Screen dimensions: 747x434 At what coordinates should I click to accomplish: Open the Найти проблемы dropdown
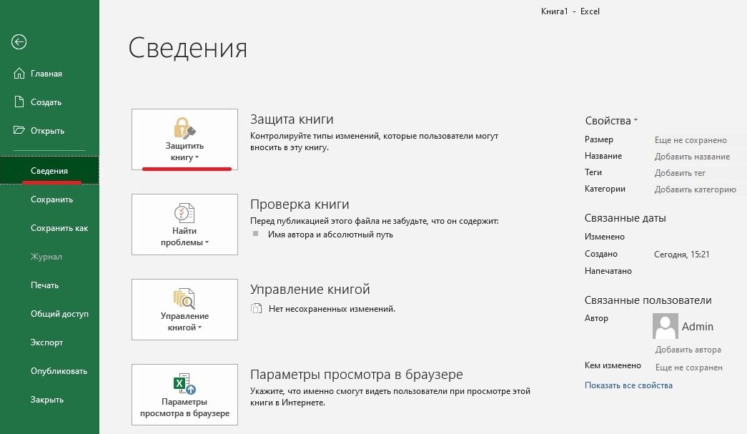coord(184,225)
